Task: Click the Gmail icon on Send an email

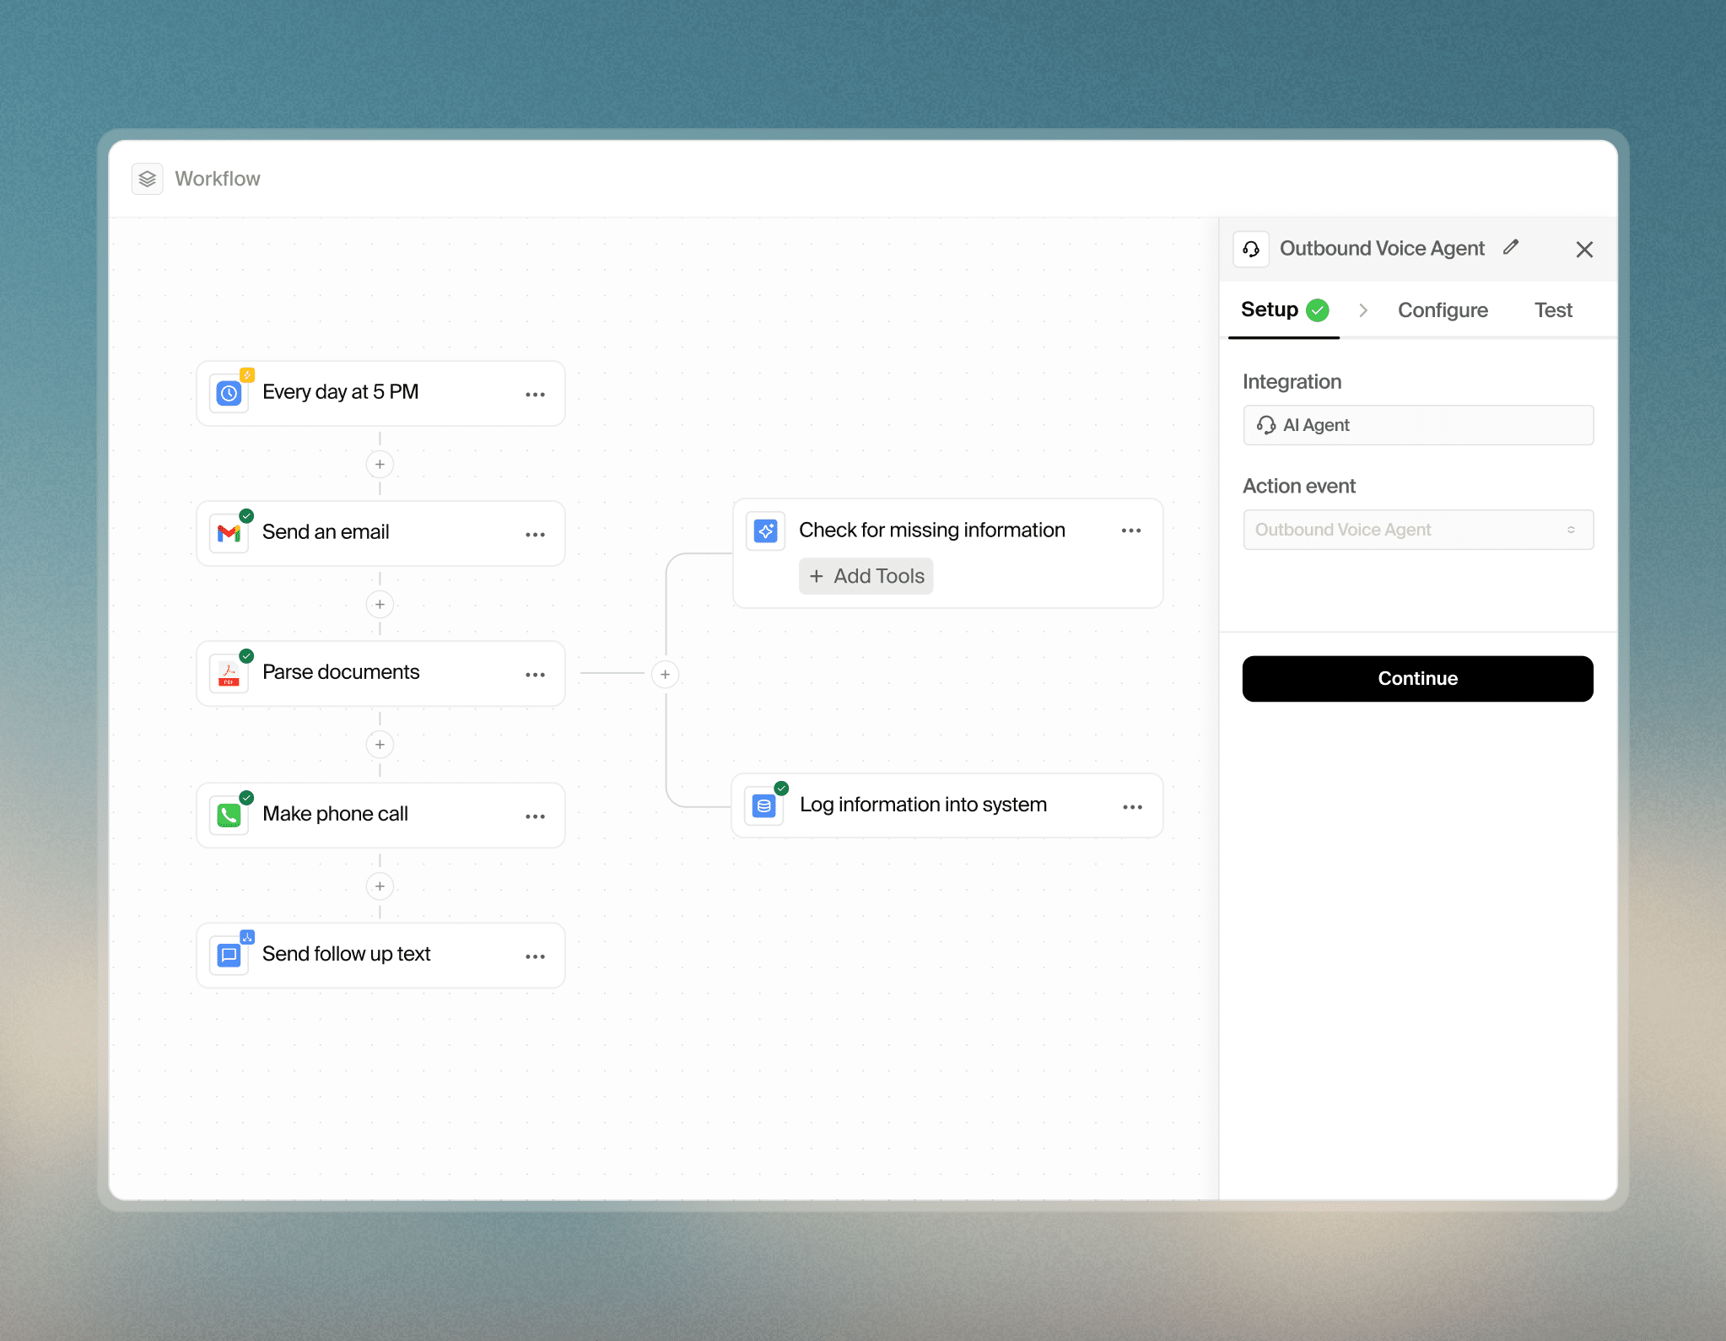Action: tap(229, 533)
